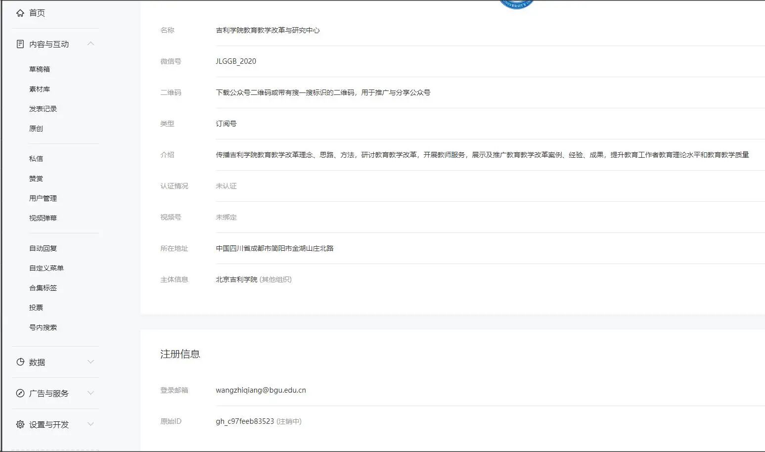This screenshot has height=452, width=765.
Task: Click the 二维码 download description text
Action: (323, 92)
